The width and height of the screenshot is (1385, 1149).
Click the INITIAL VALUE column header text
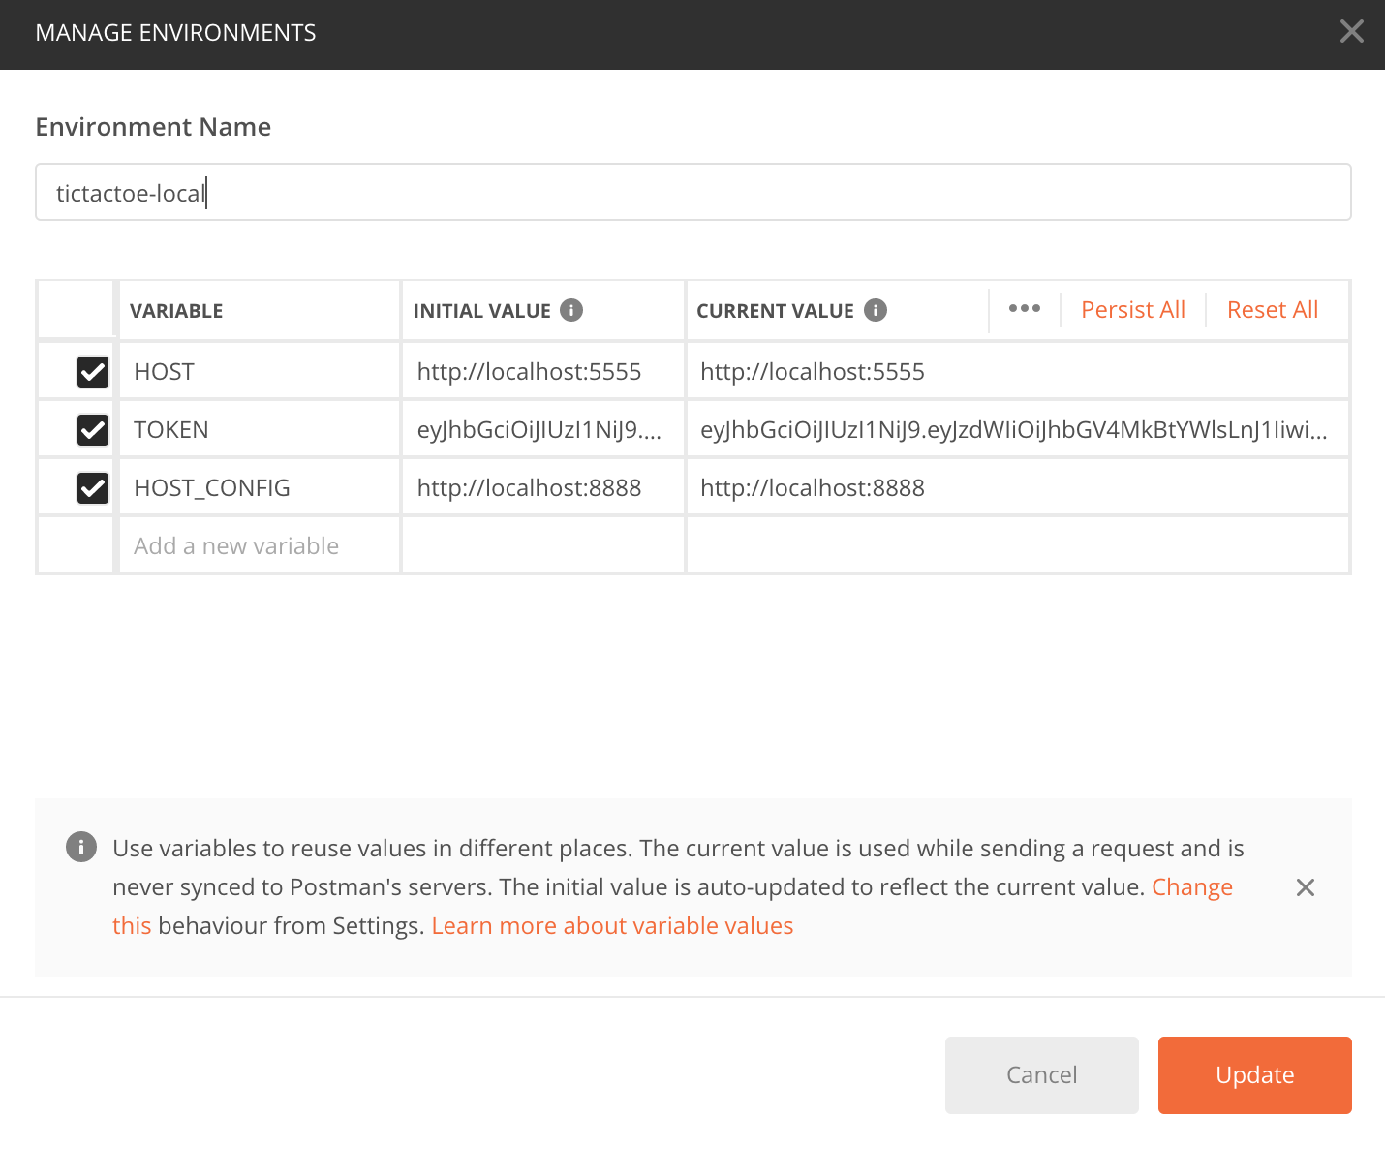(x=481, y=311)
